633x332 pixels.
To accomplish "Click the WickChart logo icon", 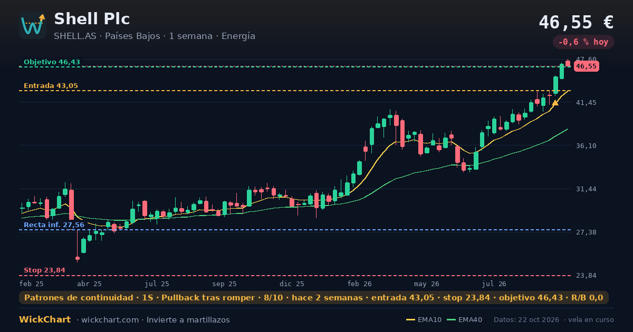I will (33, 25).
